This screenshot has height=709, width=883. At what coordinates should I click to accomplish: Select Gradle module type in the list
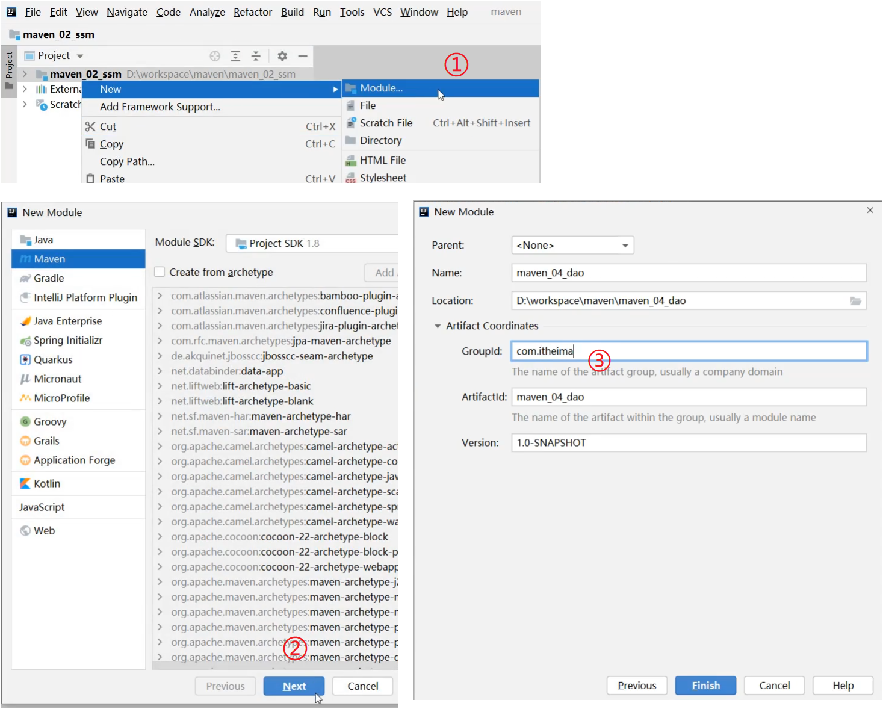(78, 278)
